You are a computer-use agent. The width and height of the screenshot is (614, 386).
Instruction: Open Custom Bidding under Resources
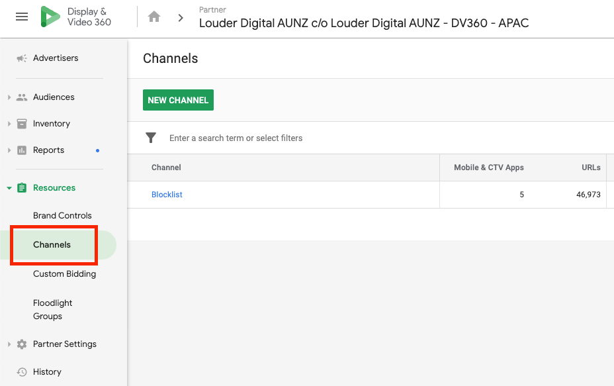[x=64, y=274]
